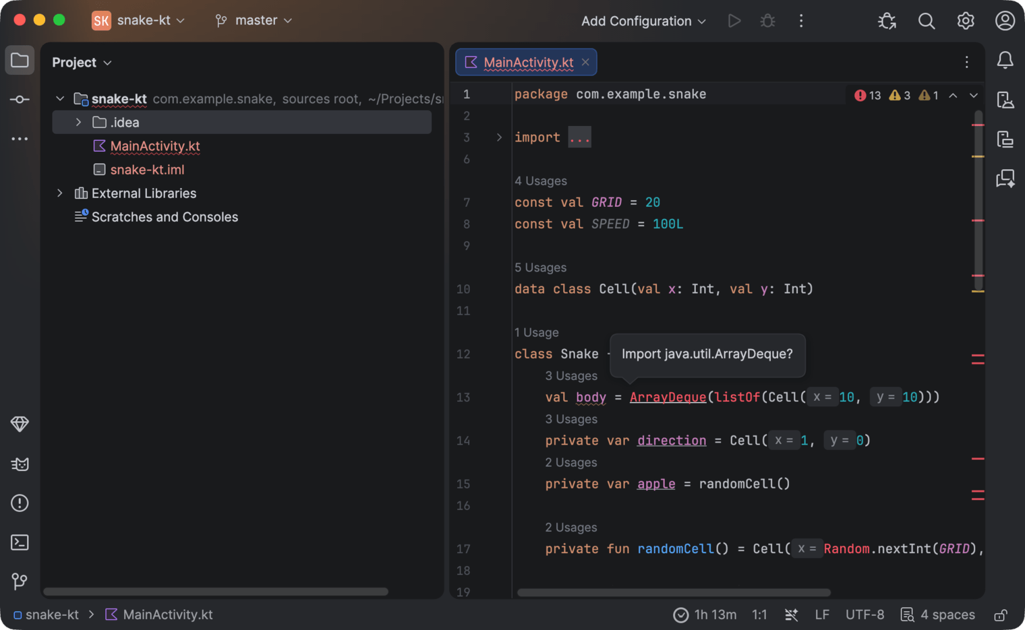Expand the folded import block
Viewport: 1025px width, 630px height.
click(499, 137)
